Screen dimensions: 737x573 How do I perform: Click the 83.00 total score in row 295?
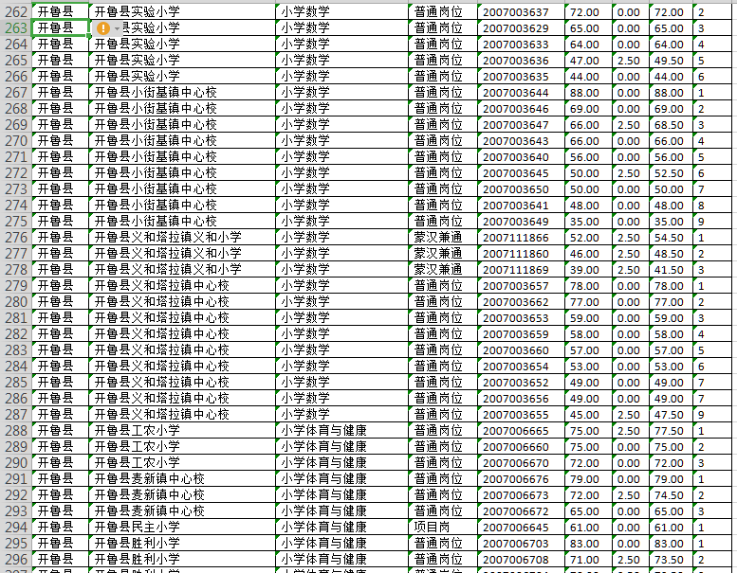click(671, 544)
